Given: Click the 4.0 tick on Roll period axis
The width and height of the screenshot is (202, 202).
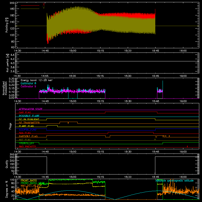Looking at the screenshot, I should click(x=12, y=63).
